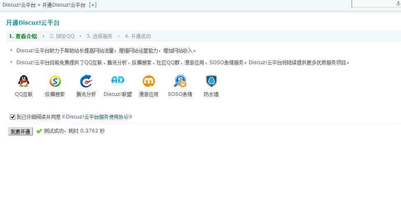This screenshot has width=401, height=202.
Task: Click the 漫游应用 orange icon
Action: pos(149,81)
